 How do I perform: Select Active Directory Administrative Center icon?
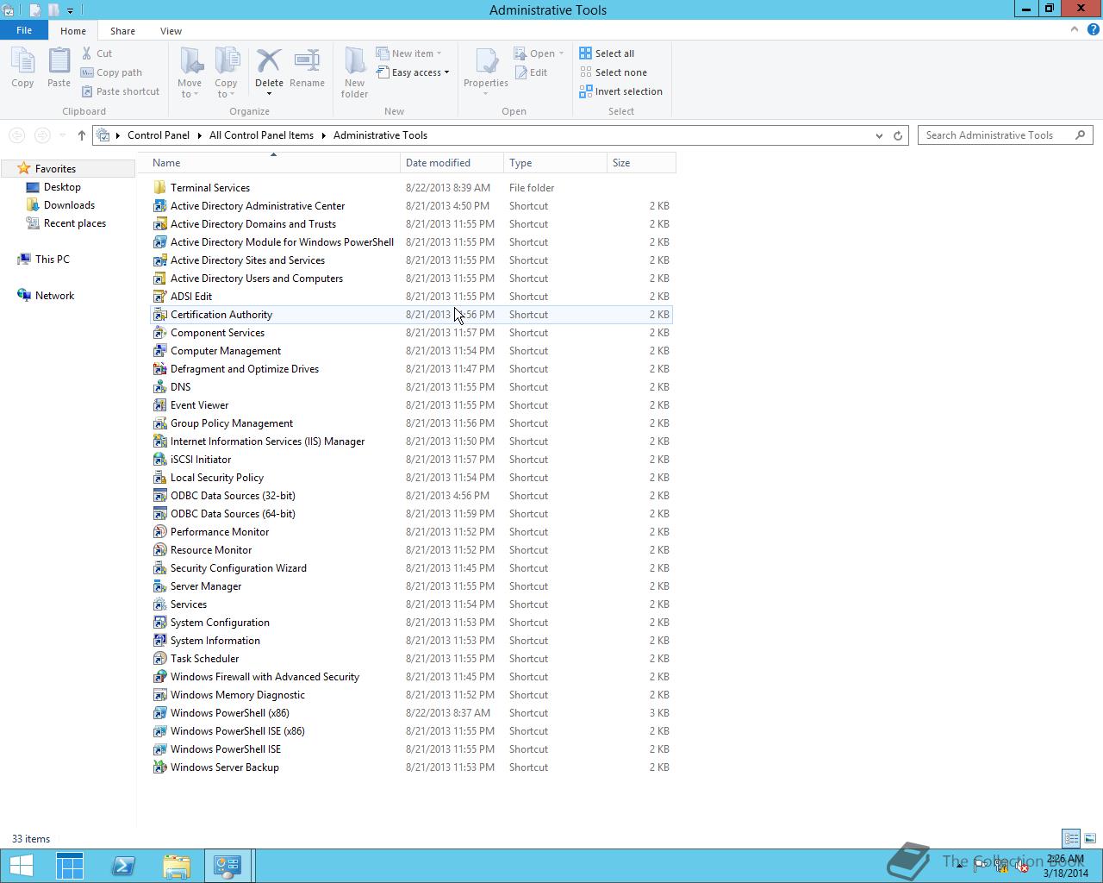(x=159, y=206)
